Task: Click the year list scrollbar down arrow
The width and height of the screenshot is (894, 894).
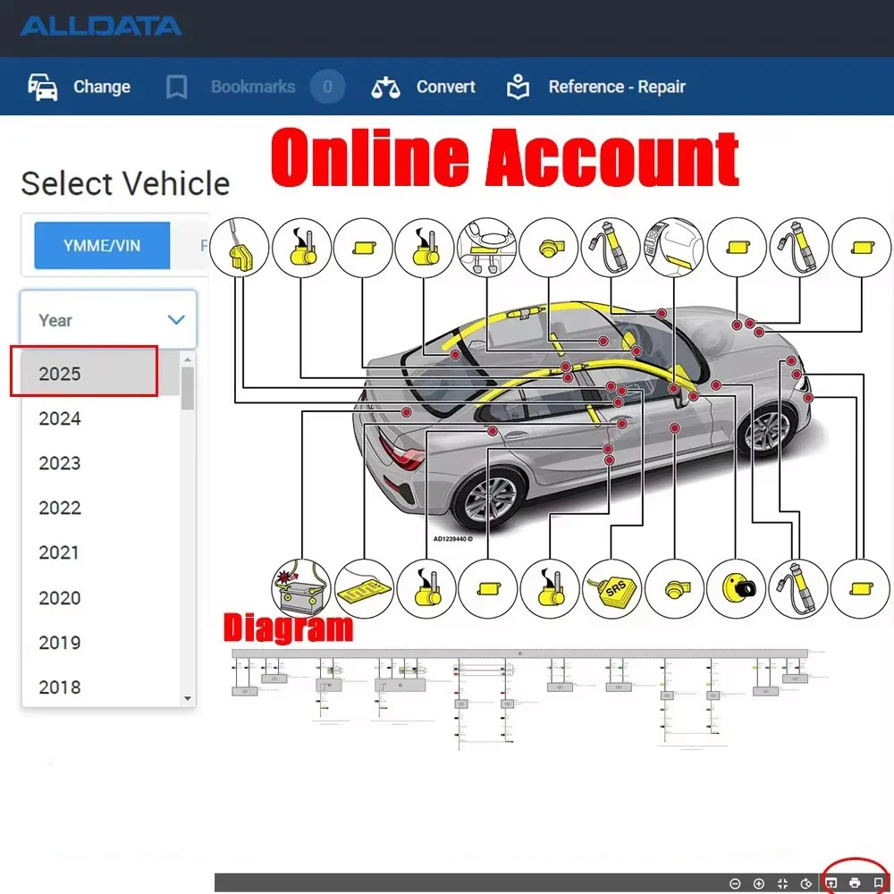Action: pos(188,698)
